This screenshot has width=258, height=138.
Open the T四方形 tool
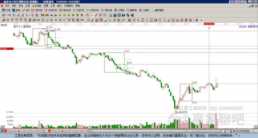(x=79, y=10)
